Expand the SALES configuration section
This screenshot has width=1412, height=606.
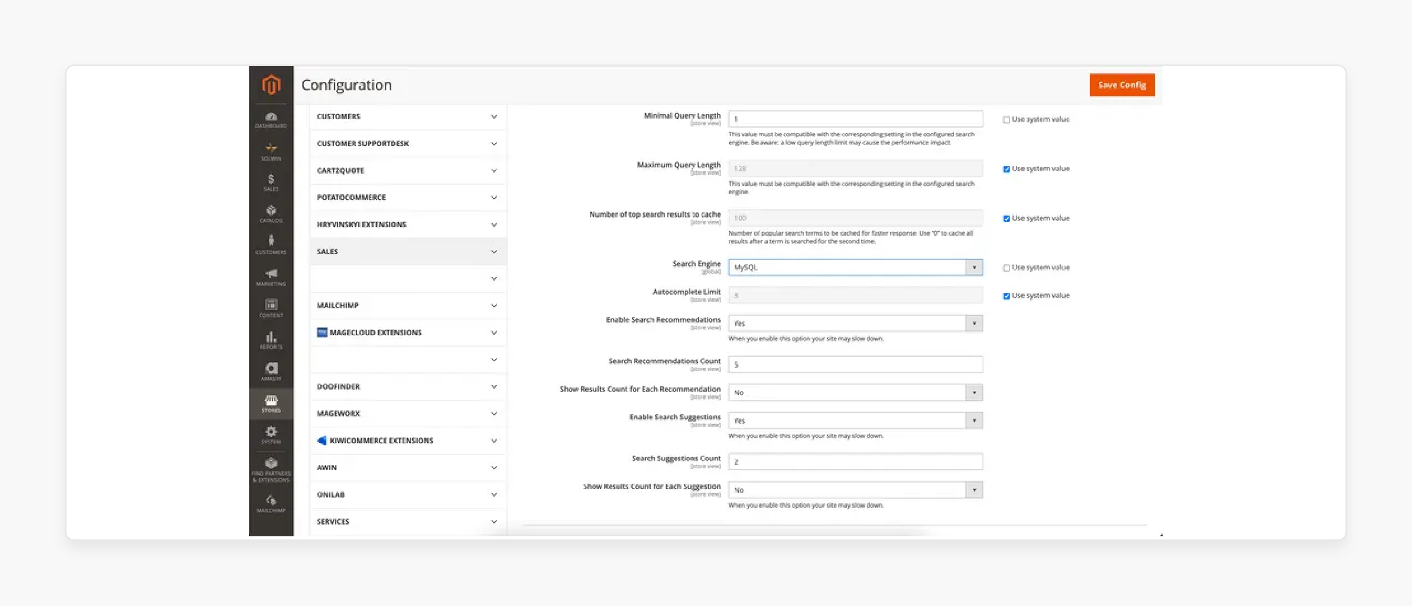click(x=408, y=252)
